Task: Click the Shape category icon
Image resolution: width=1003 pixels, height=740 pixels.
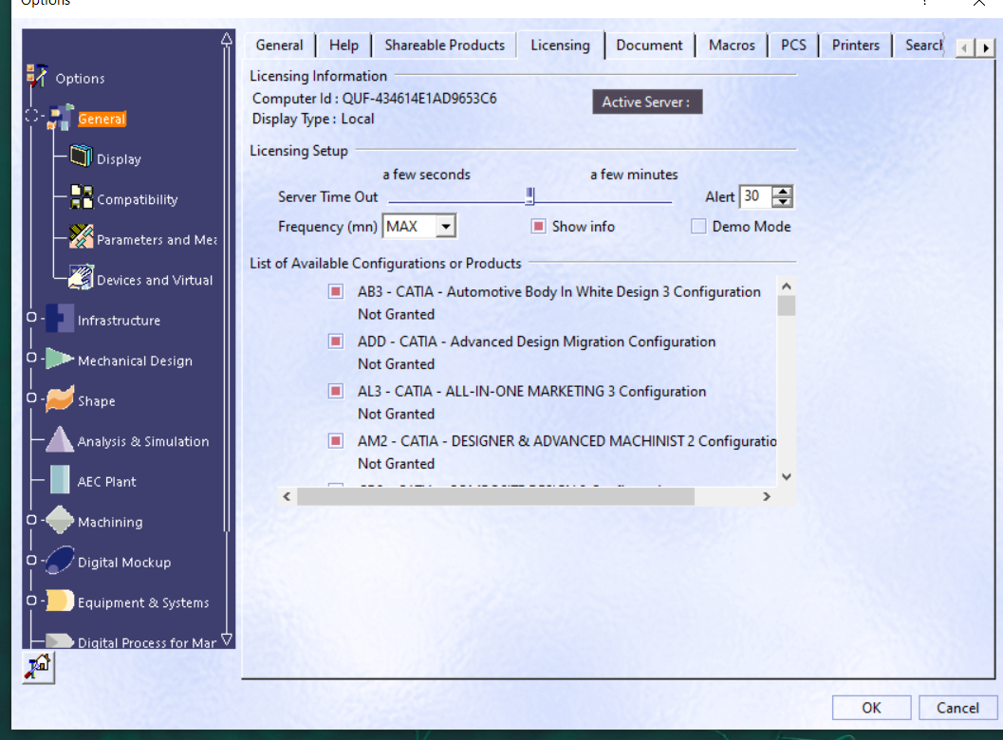Action: (60, 398)
